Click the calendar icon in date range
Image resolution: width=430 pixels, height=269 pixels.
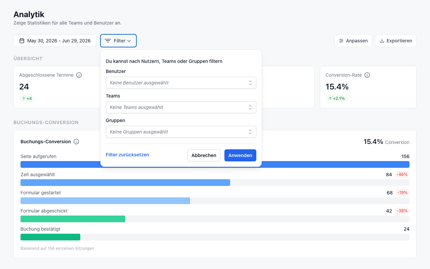point(22,41)
